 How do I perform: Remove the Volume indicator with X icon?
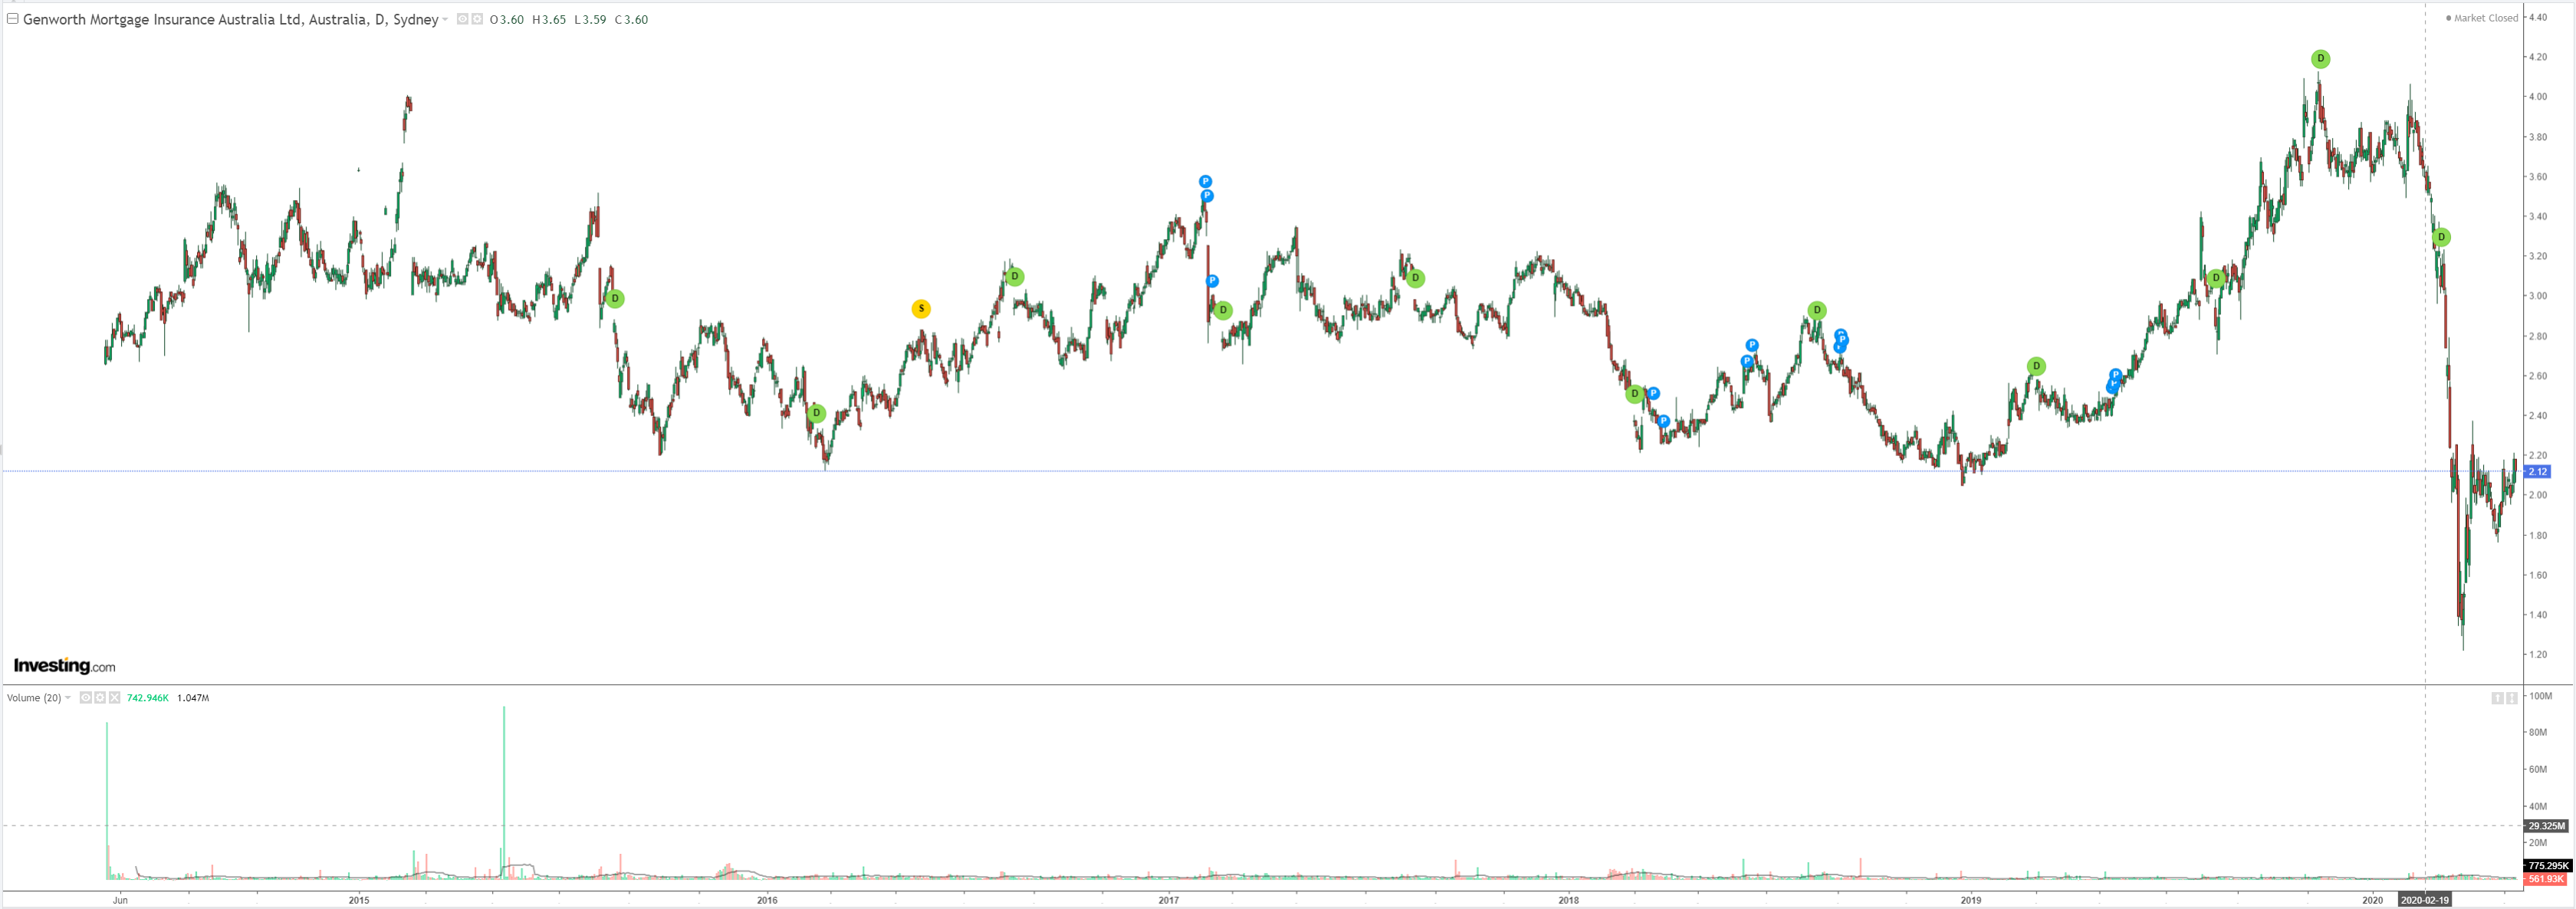click(114, 698)
